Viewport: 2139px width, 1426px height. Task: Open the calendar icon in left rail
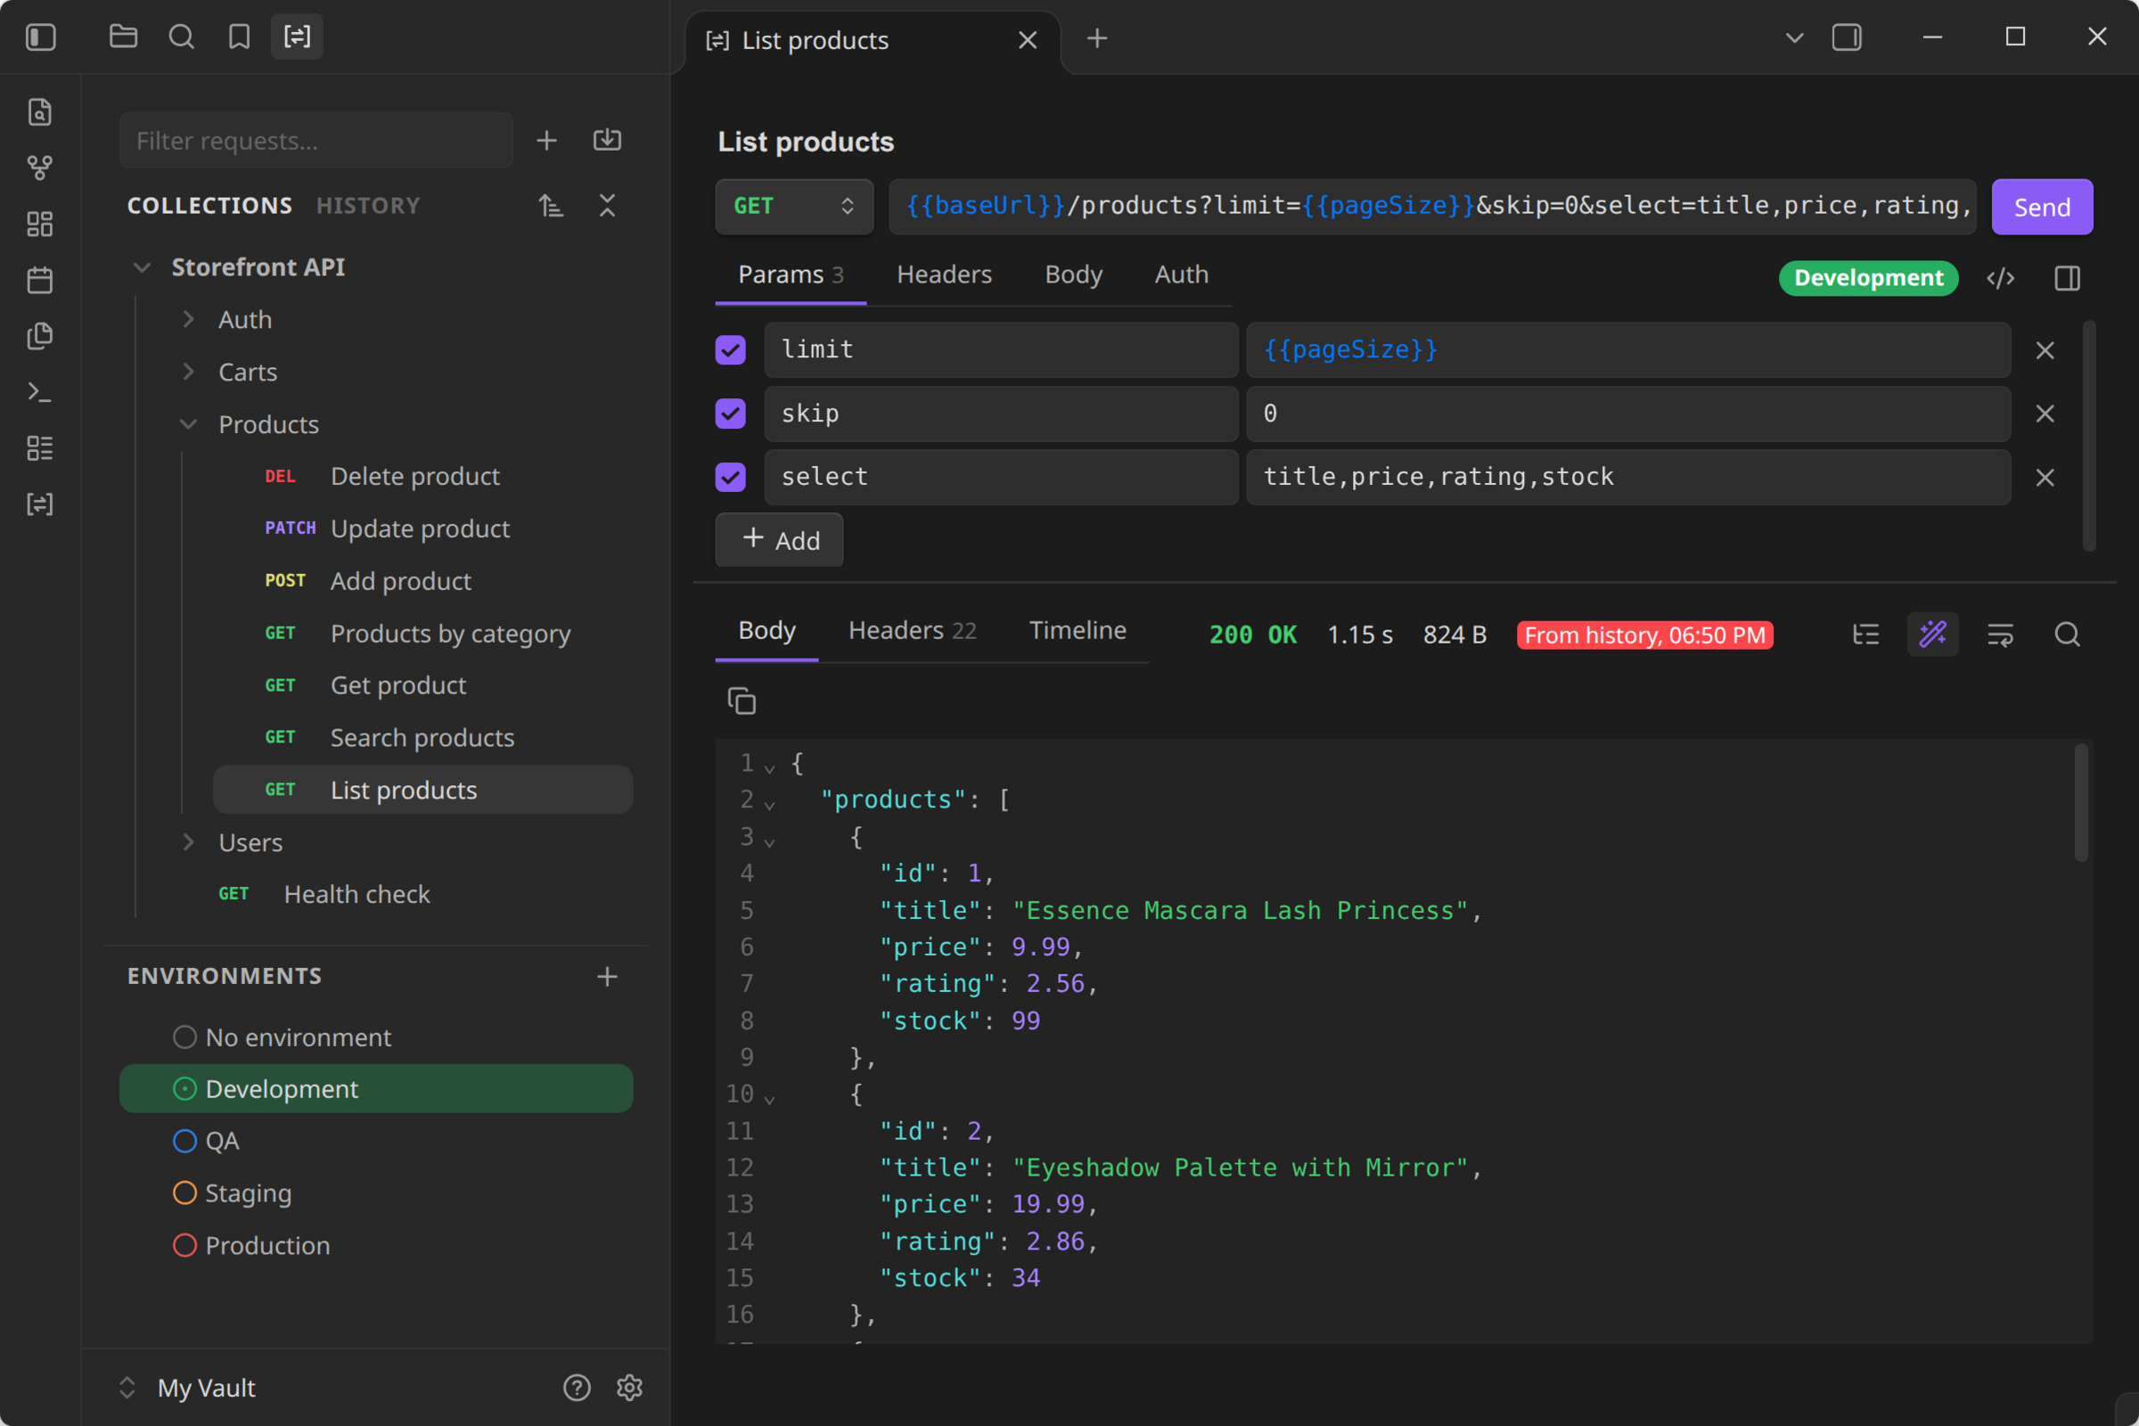40,280
